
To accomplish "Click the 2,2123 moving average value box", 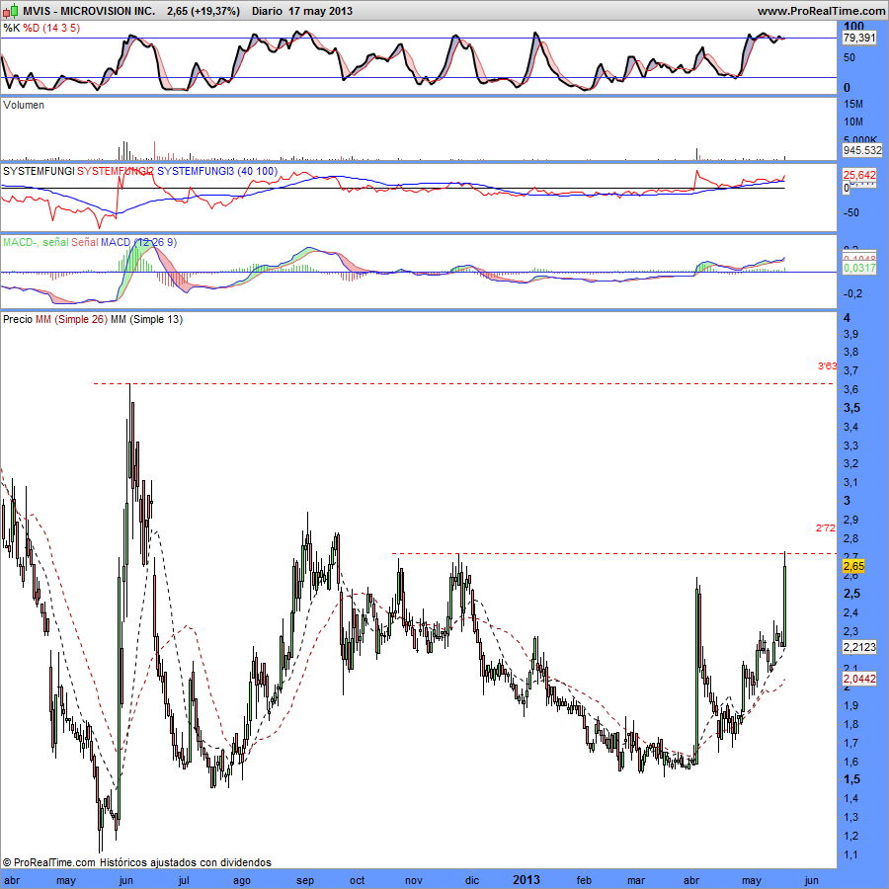I will (859, 647).
